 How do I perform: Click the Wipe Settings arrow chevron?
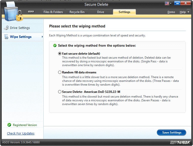(x=42, y=37)
